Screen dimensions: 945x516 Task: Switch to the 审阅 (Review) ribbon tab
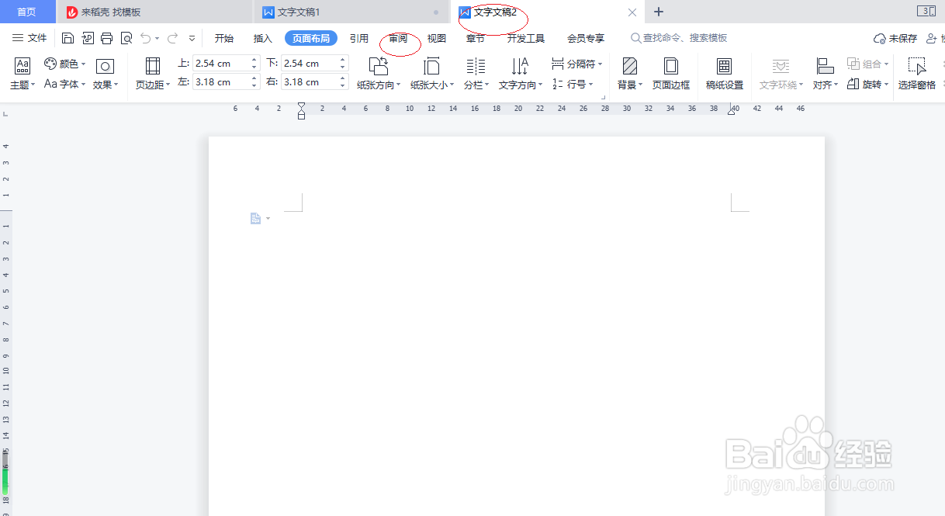point(398,37)
